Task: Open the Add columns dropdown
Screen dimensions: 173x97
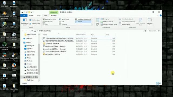Action: click(107, 22)
